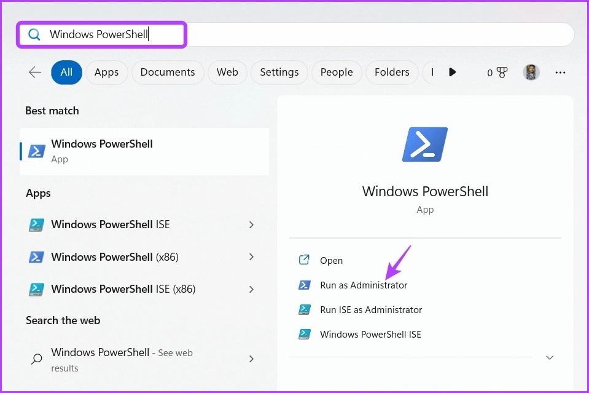The height and width of the screenshot is (393, 589).
Task: Switch to the Settings filter tab
Action: point(279,72)
